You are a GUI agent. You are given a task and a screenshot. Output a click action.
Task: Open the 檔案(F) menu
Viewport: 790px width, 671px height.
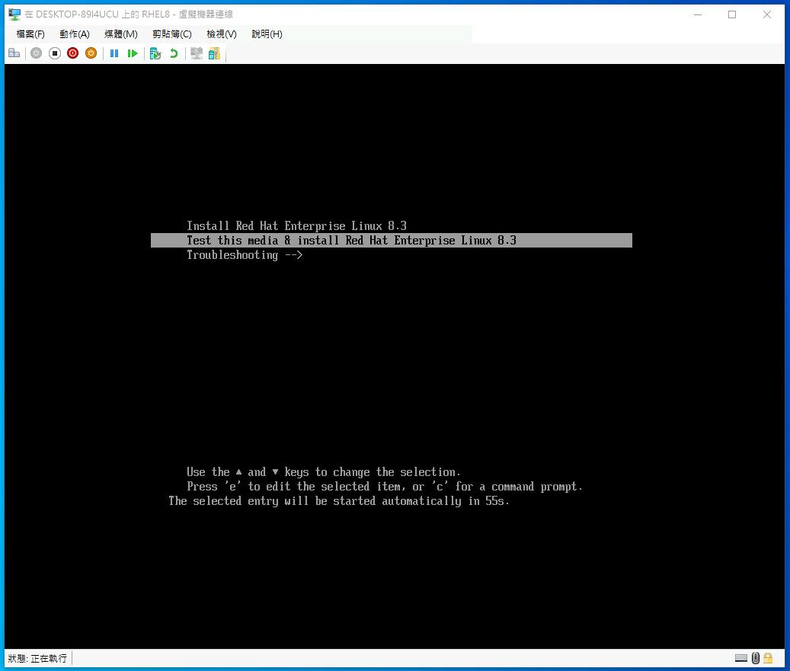tap(30, 34)
